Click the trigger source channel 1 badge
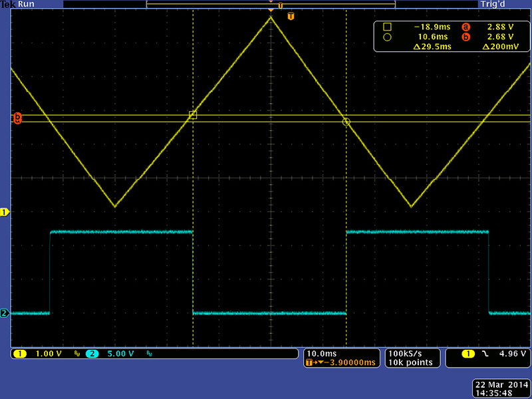Viewport: 532px width, 399px height. (x=468, y=354)
